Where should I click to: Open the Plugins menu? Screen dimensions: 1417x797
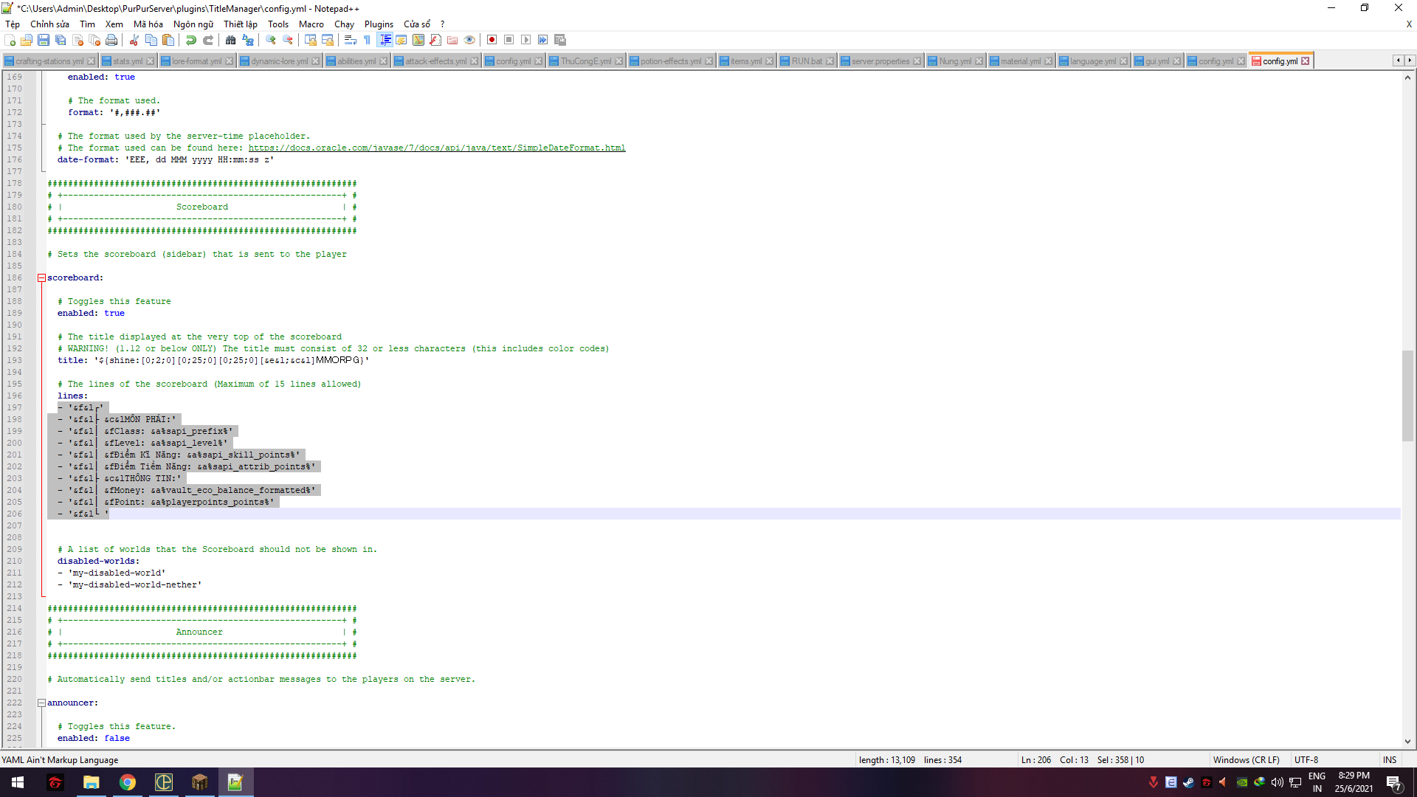379,24
